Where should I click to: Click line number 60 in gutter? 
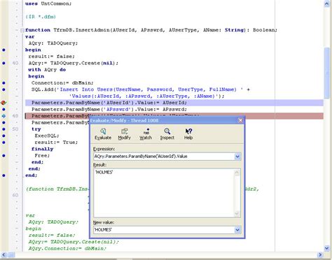[15, 195]
